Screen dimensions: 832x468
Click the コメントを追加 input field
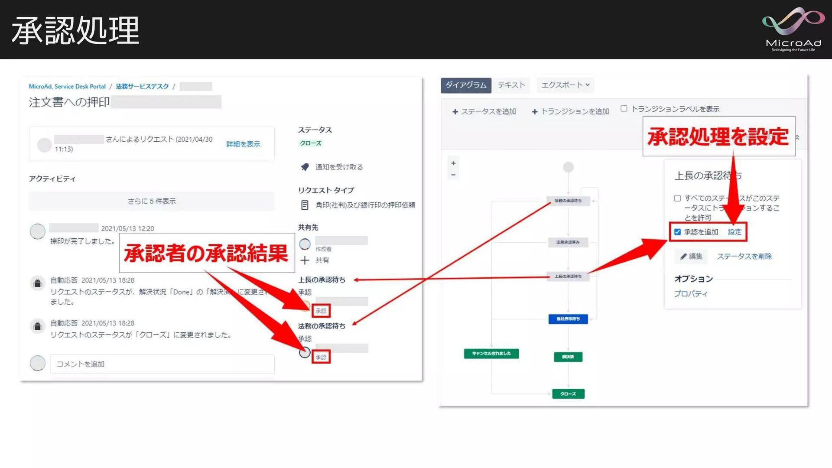162,364
